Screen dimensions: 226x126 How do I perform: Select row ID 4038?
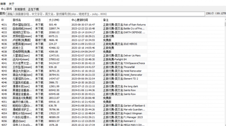pos(4,52)
